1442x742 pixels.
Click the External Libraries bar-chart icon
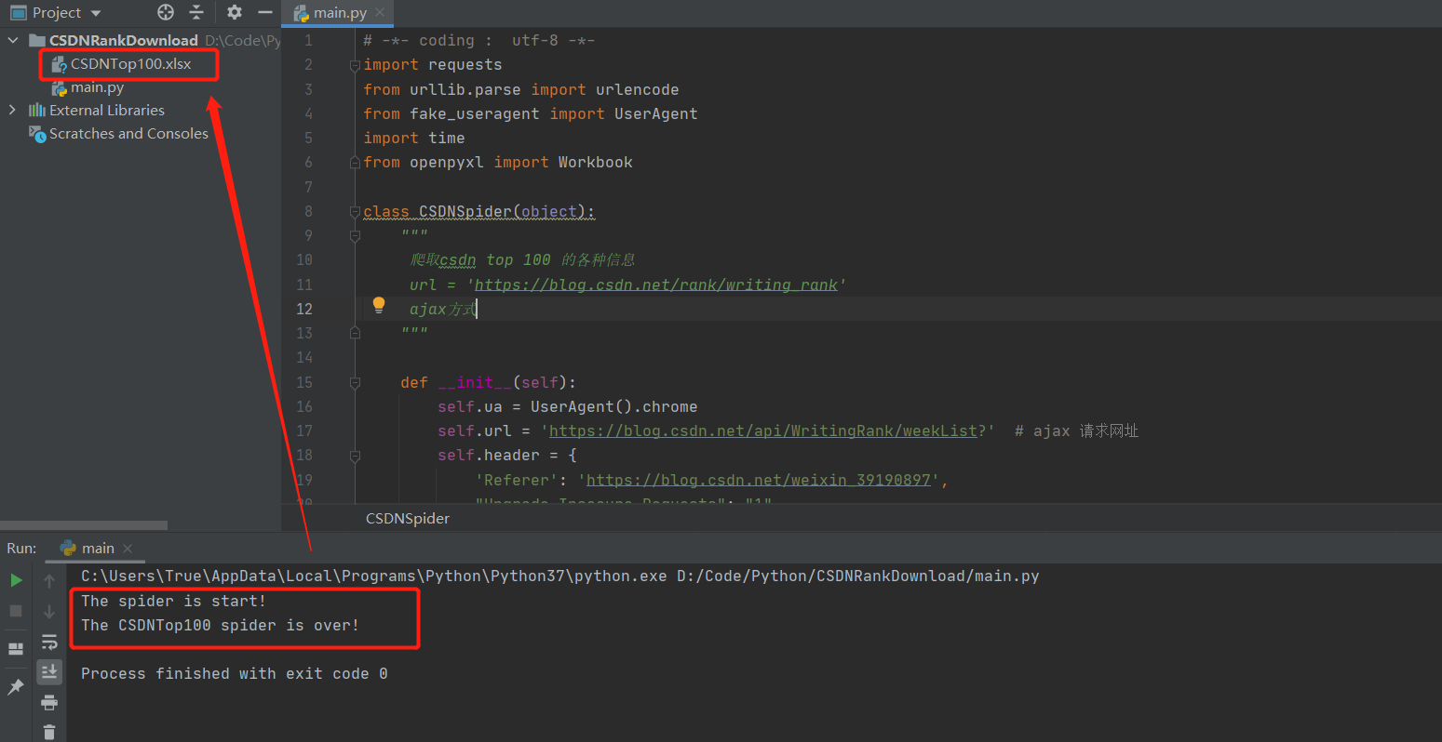[37, 110]
